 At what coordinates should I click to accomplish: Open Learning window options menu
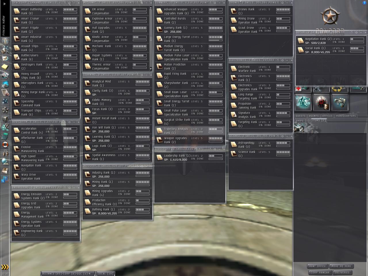point(137,75)
